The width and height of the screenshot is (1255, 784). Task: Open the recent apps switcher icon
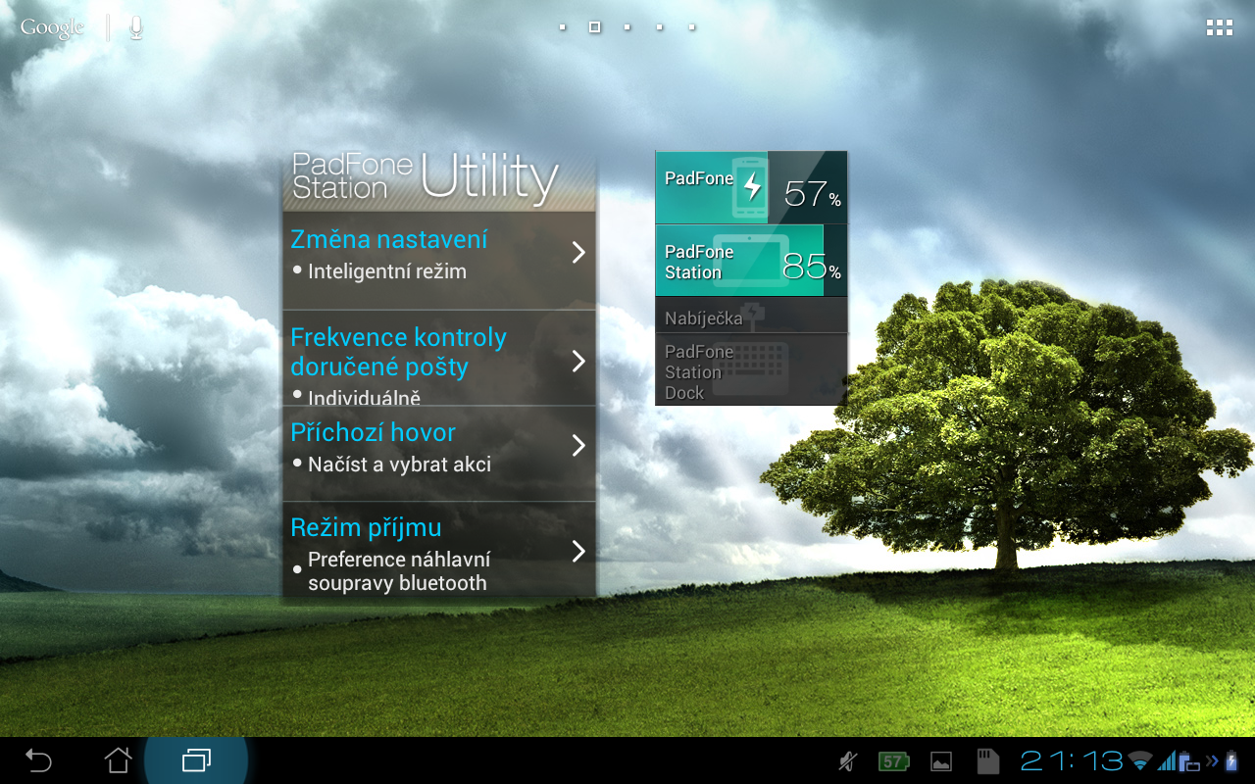coord(194,759)
